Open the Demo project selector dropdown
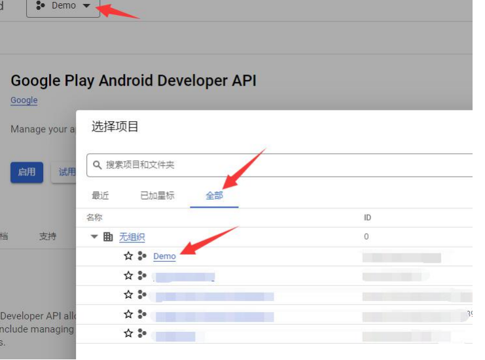This screenshot has width=485, height=360. [63, 7]
